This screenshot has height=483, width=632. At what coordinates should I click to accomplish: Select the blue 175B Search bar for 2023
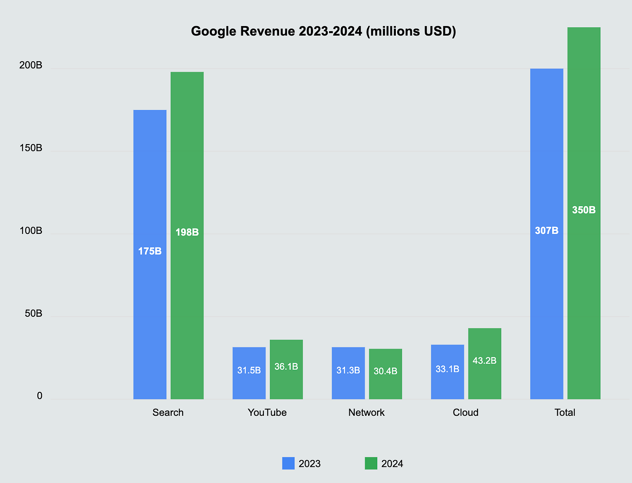(149, 252)
